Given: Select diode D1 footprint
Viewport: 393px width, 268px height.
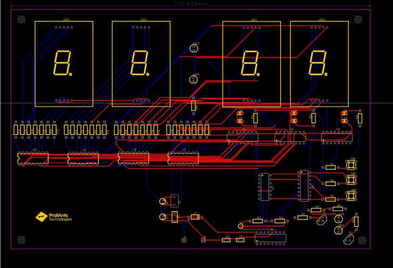Looking at the screenshot, I should pos(195,217).
